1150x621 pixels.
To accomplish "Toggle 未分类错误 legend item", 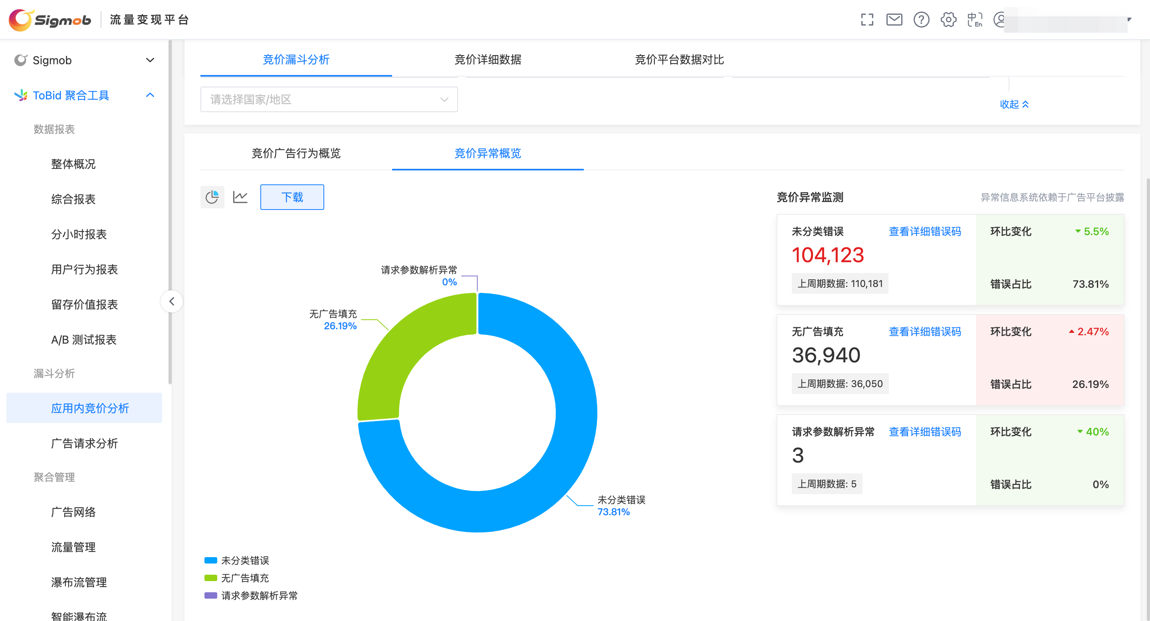I will pyautogui.click(x=237, y=560).
